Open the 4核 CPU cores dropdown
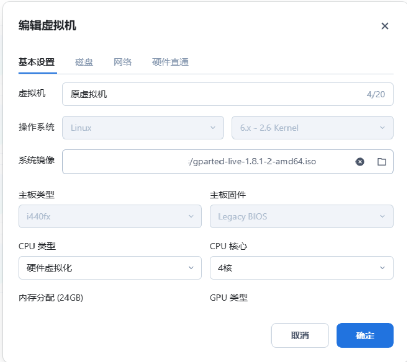 click(301, 268)
